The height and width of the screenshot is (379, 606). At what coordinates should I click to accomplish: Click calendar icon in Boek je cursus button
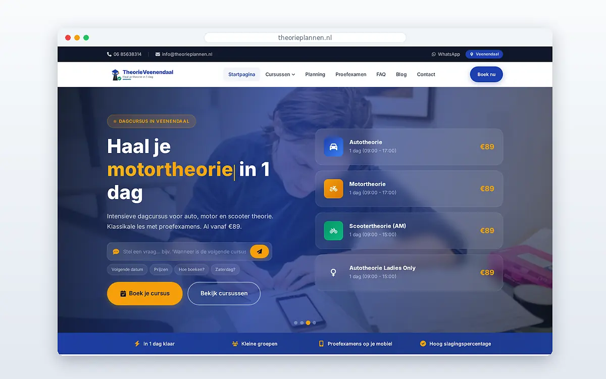(123, 293)
